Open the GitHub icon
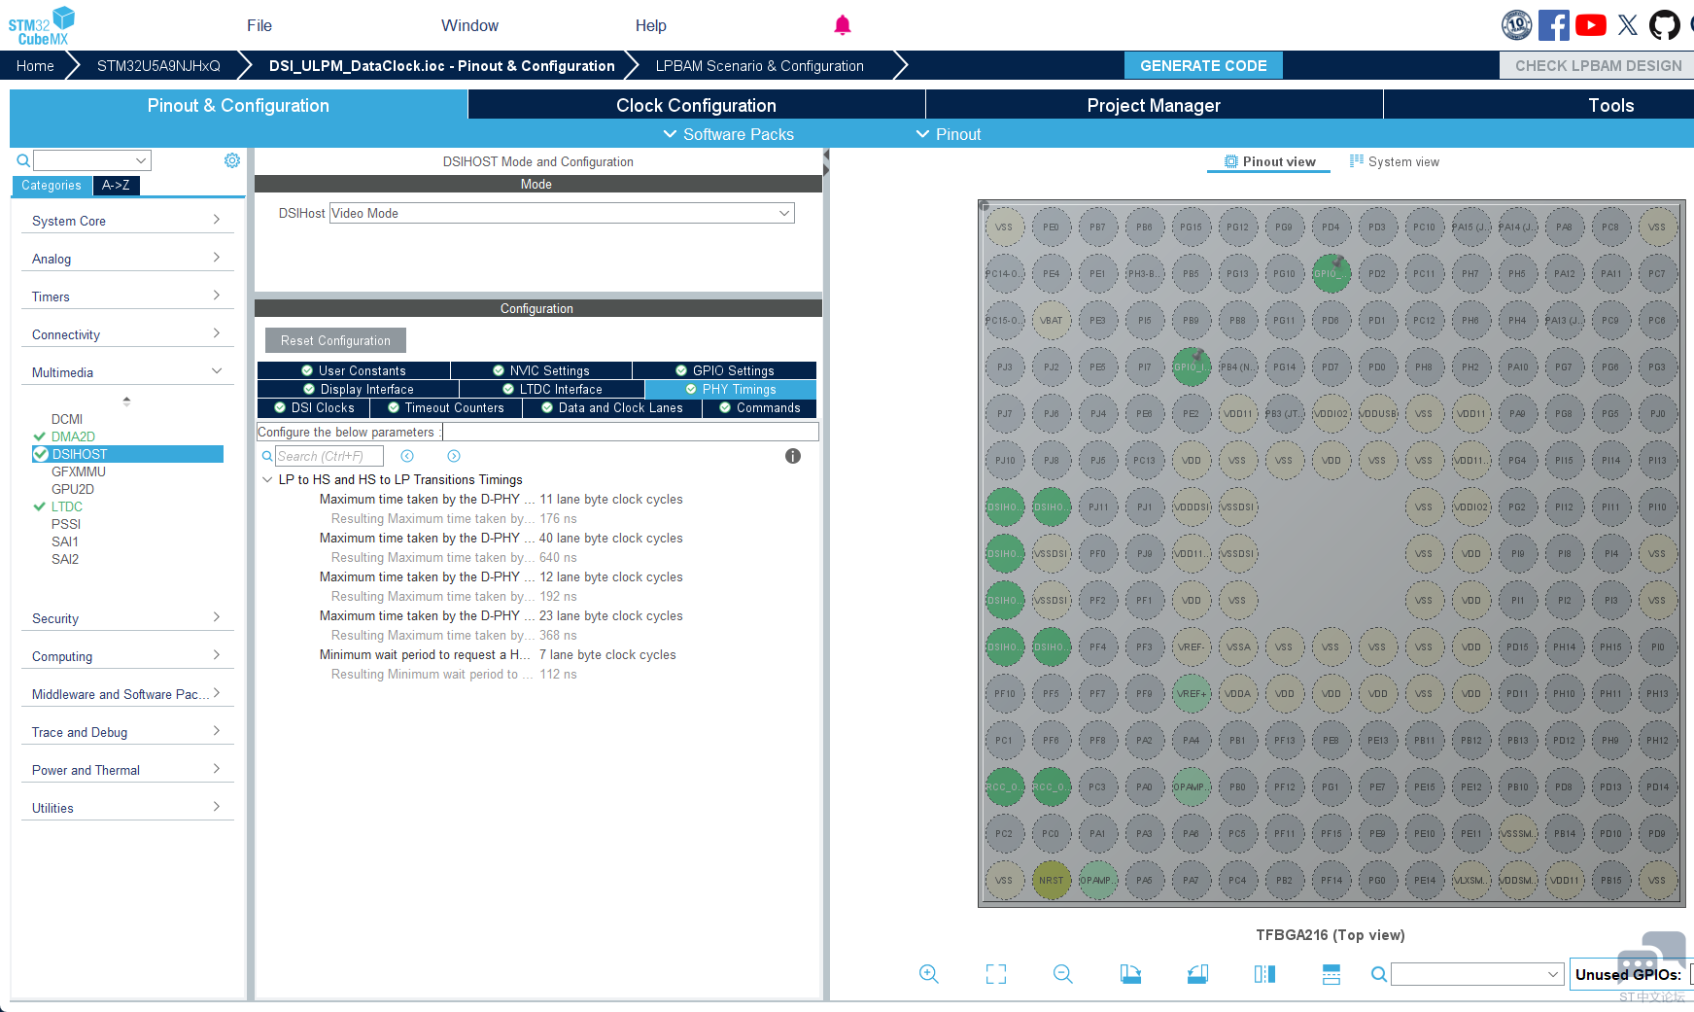This screenshot has height=1012, width=1694. 1664,25
